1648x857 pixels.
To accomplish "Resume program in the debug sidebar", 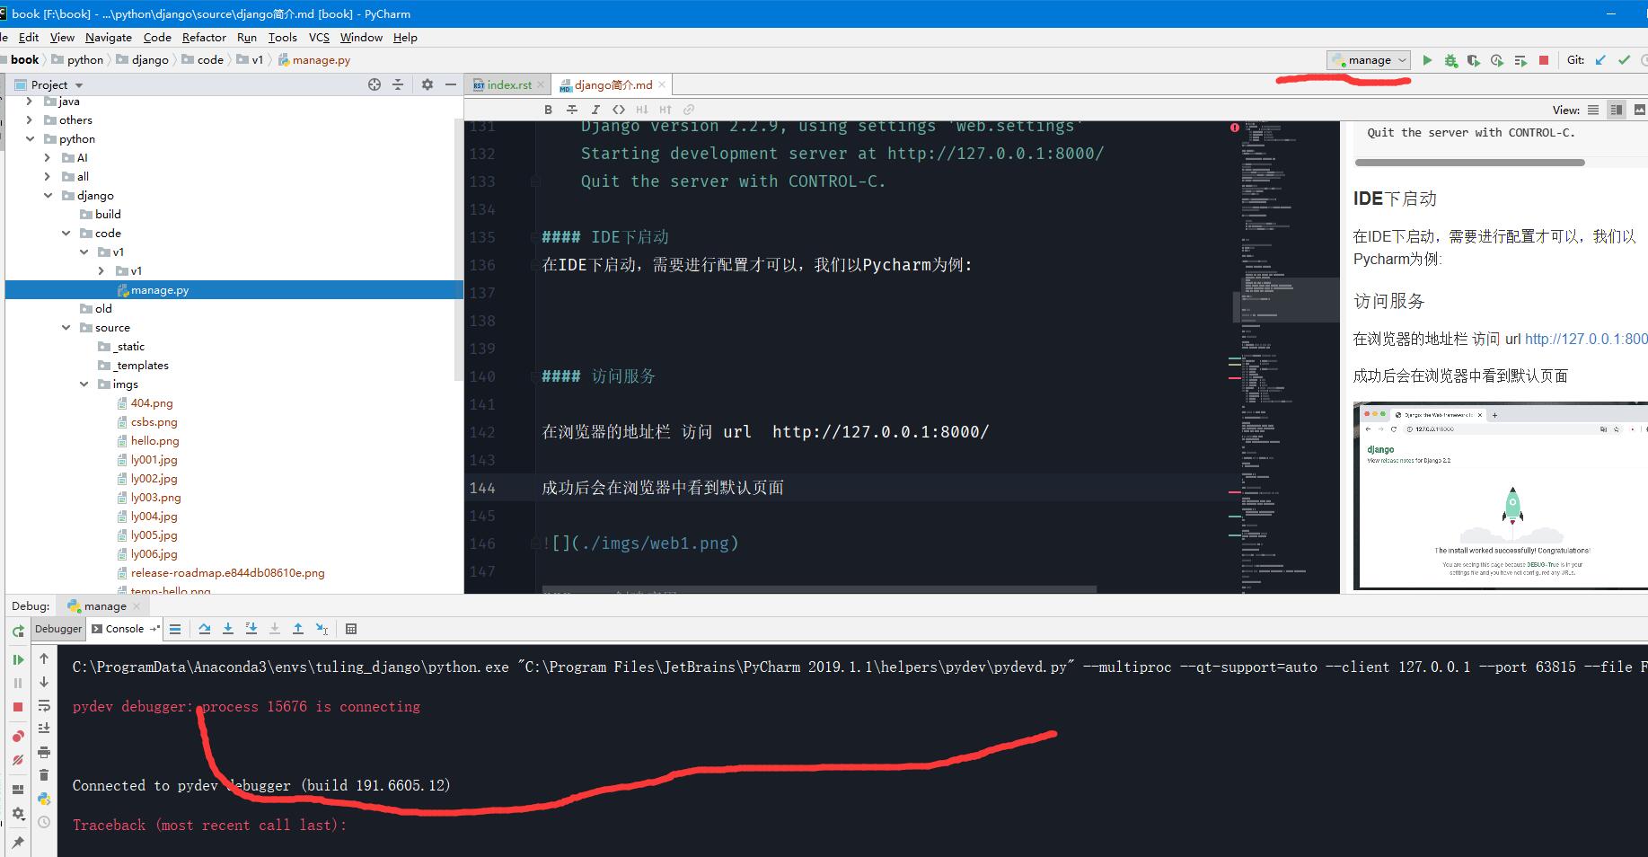I will click(x=18, y=660).
